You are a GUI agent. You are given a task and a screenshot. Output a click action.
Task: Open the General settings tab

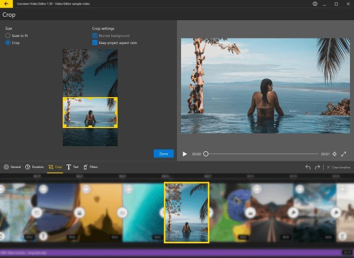(x=12, y=167)
